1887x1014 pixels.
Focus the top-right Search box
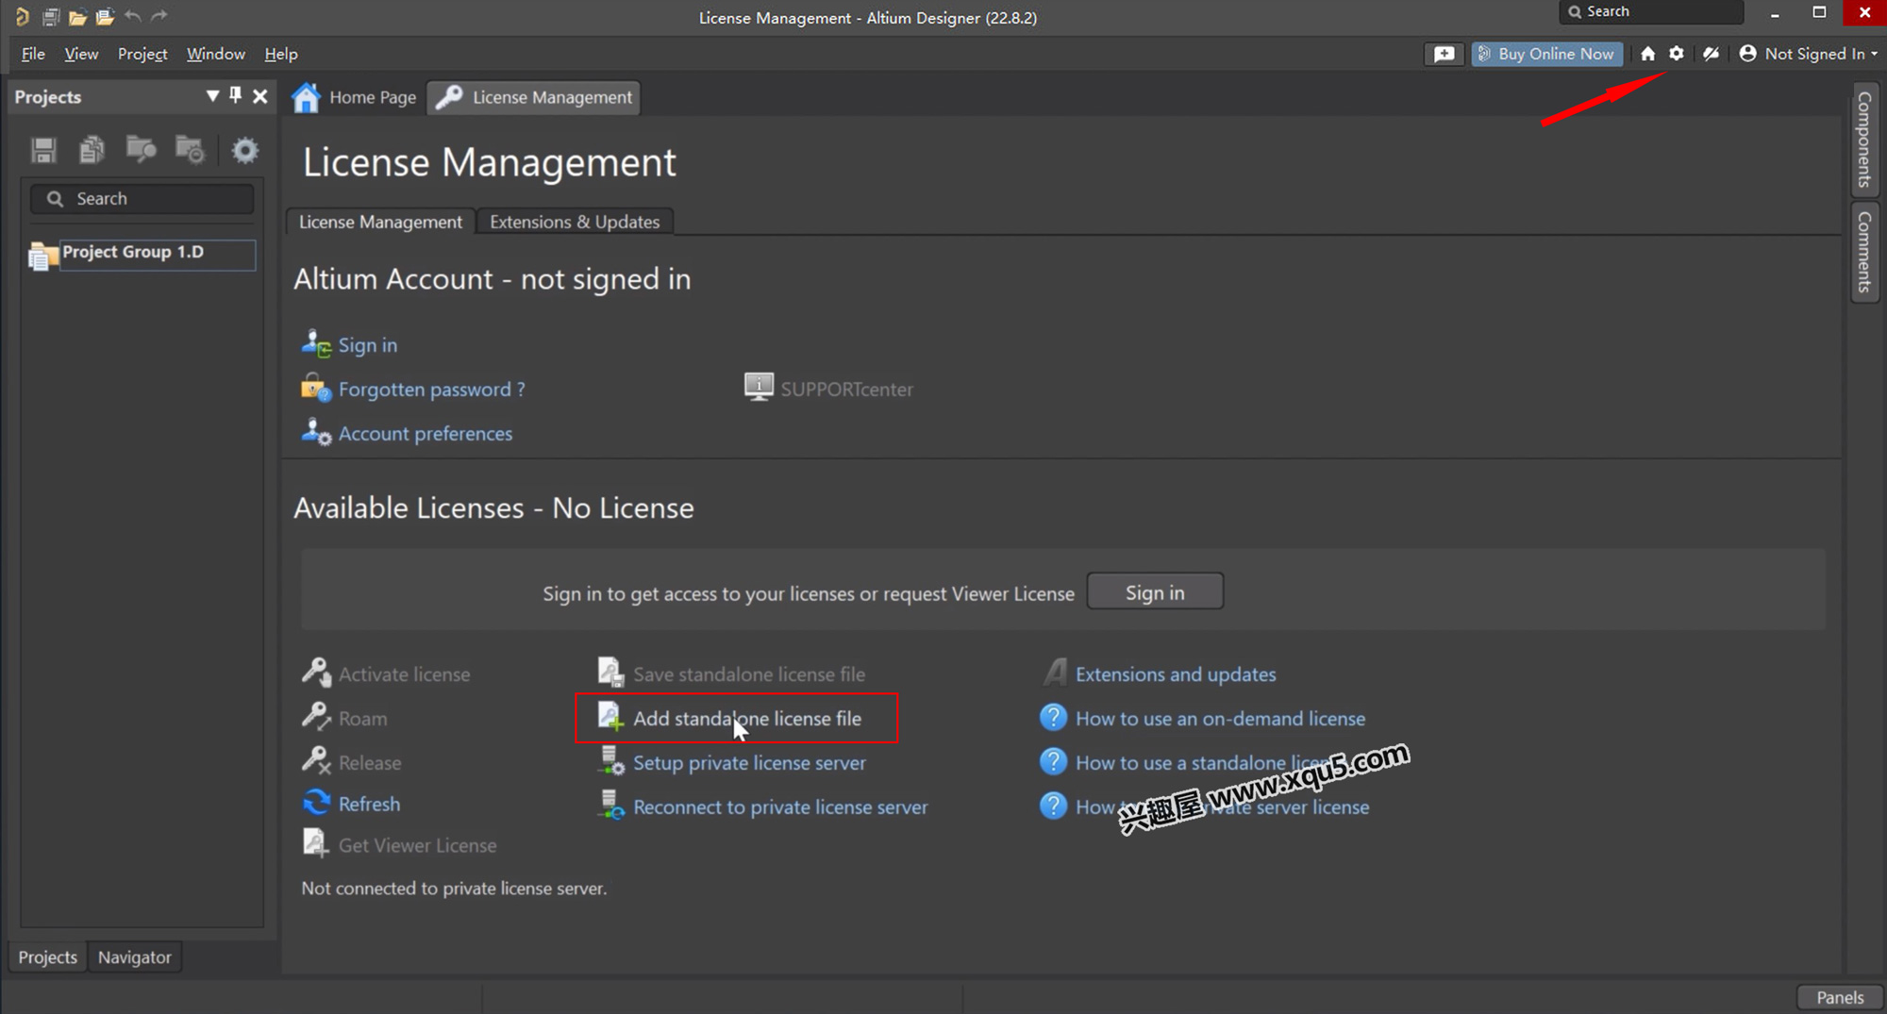1651,12
